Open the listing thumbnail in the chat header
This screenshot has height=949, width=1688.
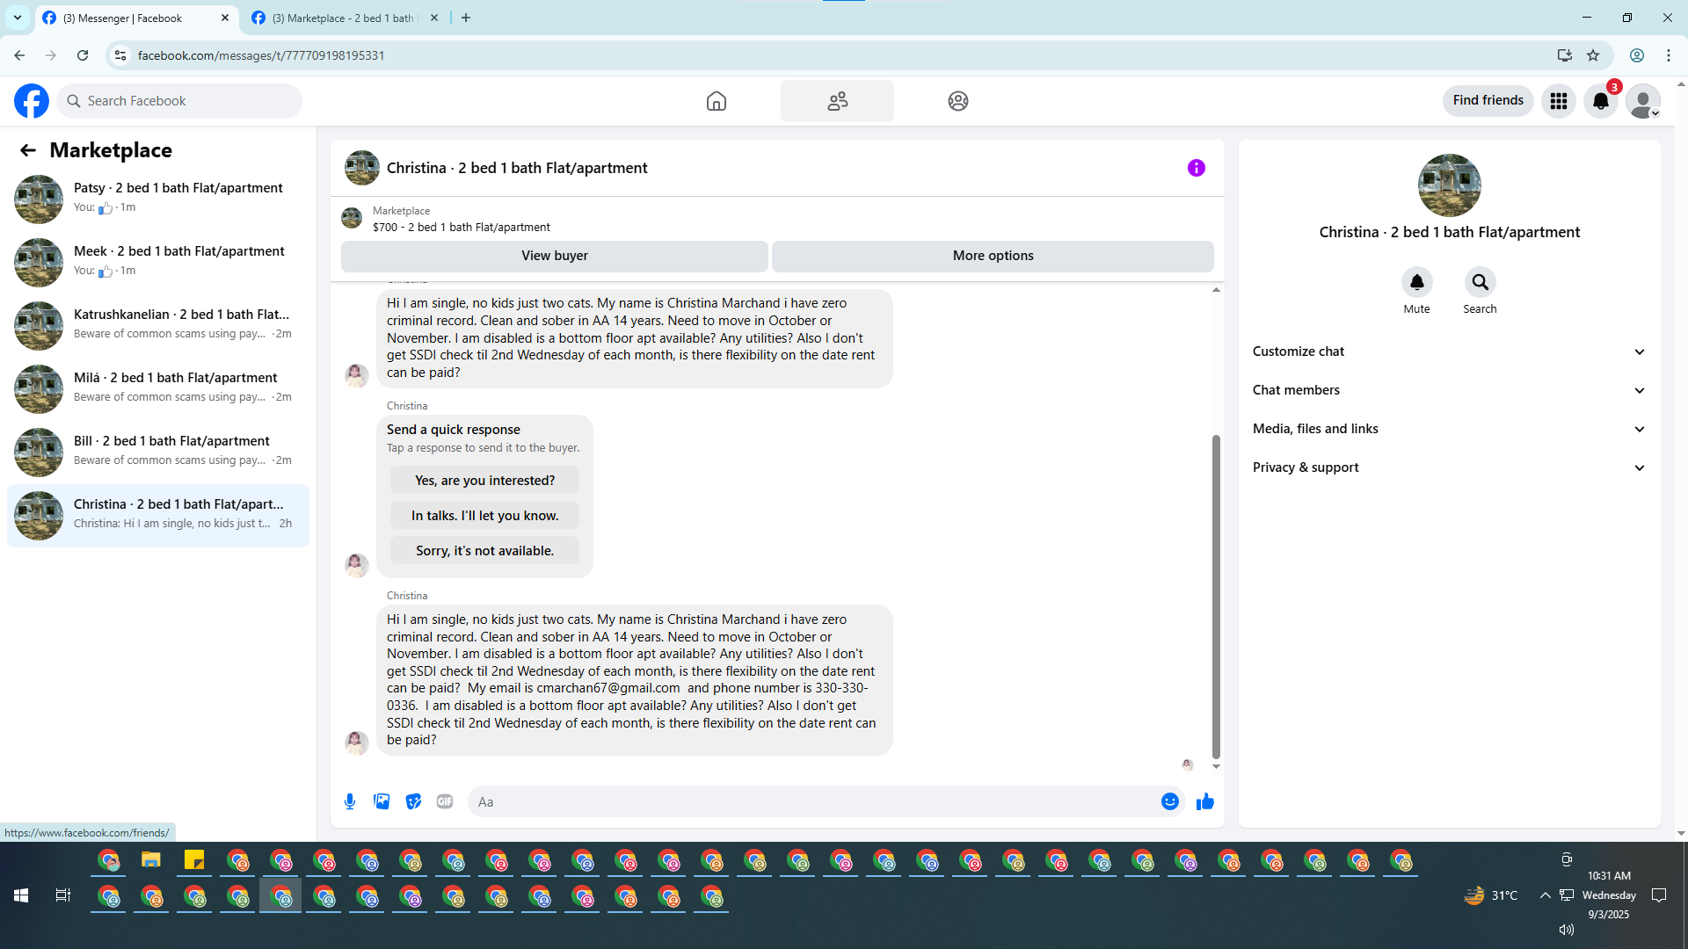pos(362,168)
